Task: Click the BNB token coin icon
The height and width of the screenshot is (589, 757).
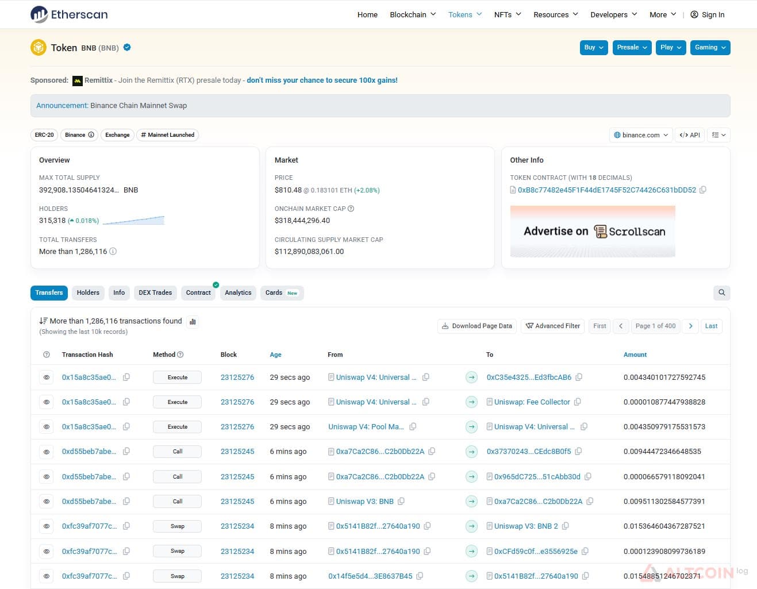Action: coord(39,47)
